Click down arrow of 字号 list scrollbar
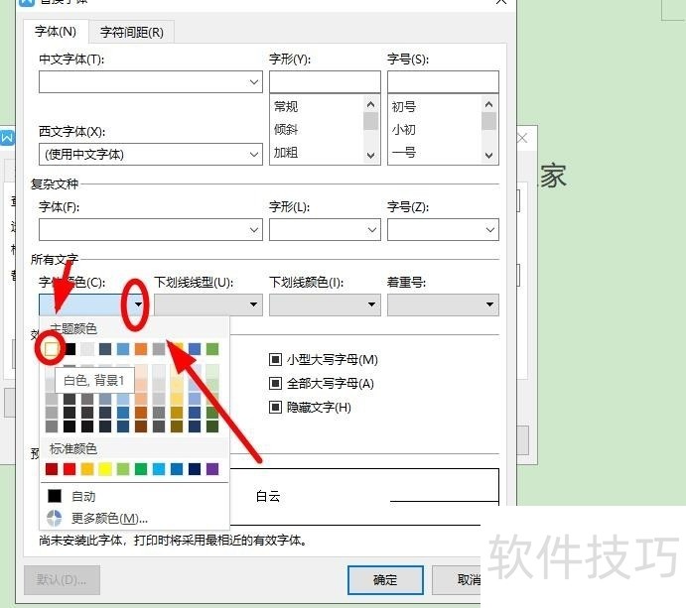The image size is (686, 608). 489,155
